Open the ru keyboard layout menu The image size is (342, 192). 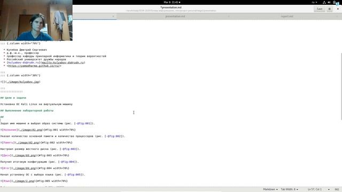click(314, 2)
